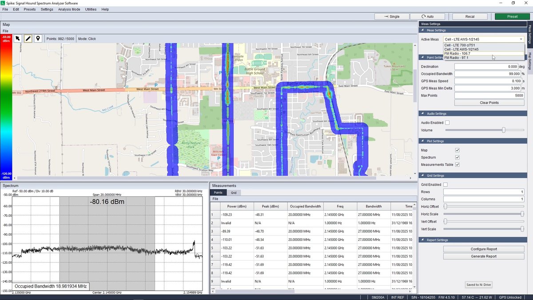The width and height of the screenshot is (533, 300).
Task: Collapse the Plot Settings section
Action: pyautogui.click(x=423, y=141)
